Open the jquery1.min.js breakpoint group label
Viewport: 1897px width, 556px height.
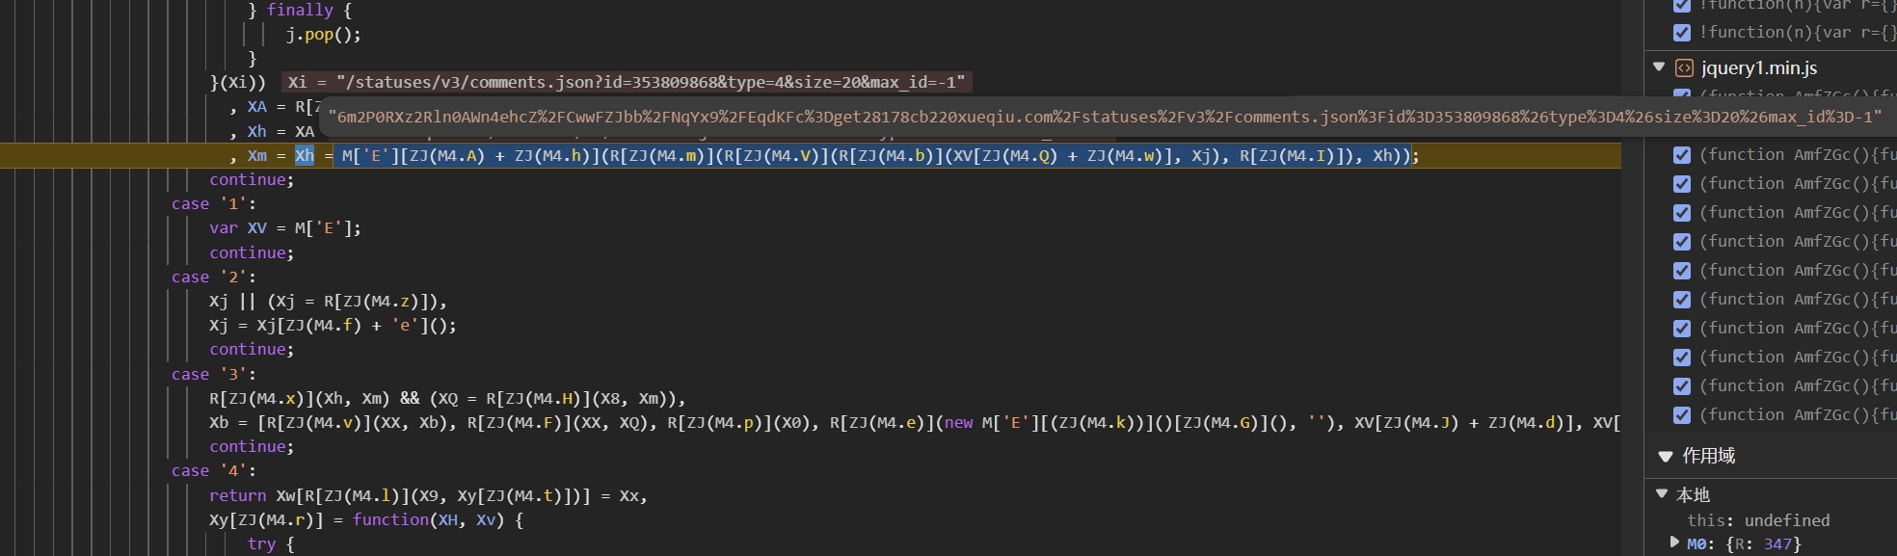click(x=1759, y=67)
